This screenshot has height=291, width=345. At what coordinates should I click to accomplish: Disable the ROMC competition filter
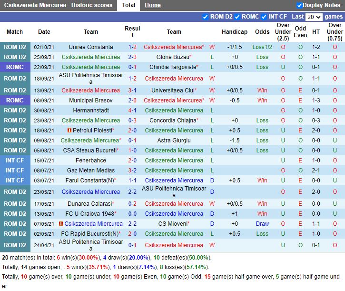pos(237,17)
